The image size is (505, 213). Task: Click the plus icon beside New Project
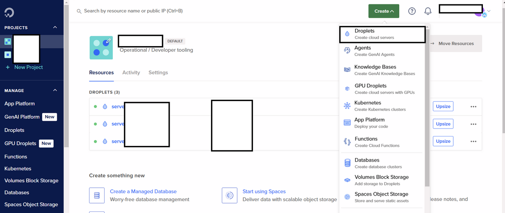coord(7,67)
